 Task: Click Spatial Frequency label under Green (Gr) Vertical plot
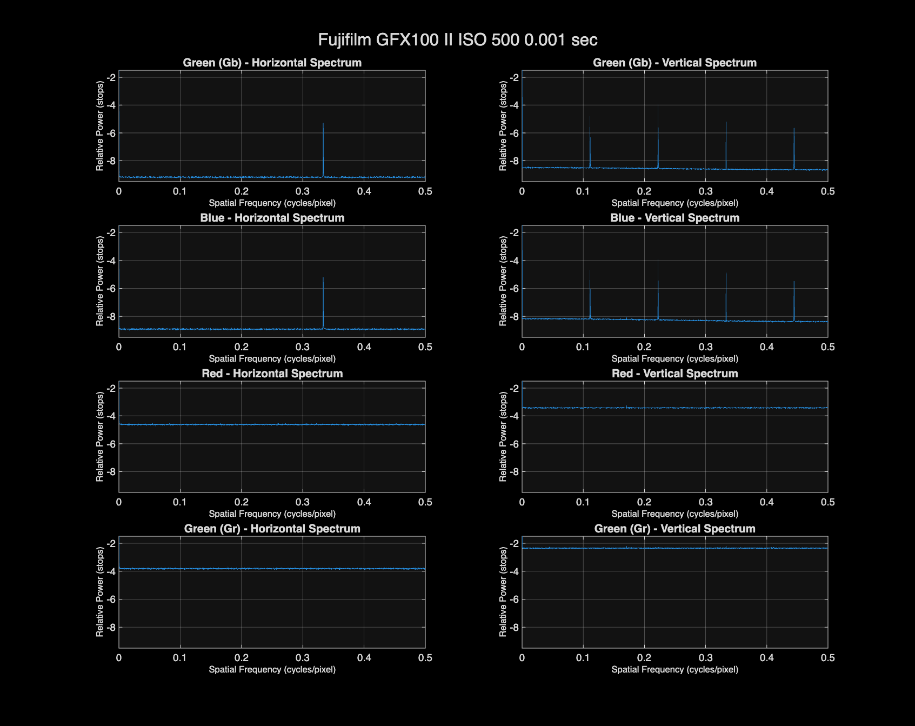[674, 670]
